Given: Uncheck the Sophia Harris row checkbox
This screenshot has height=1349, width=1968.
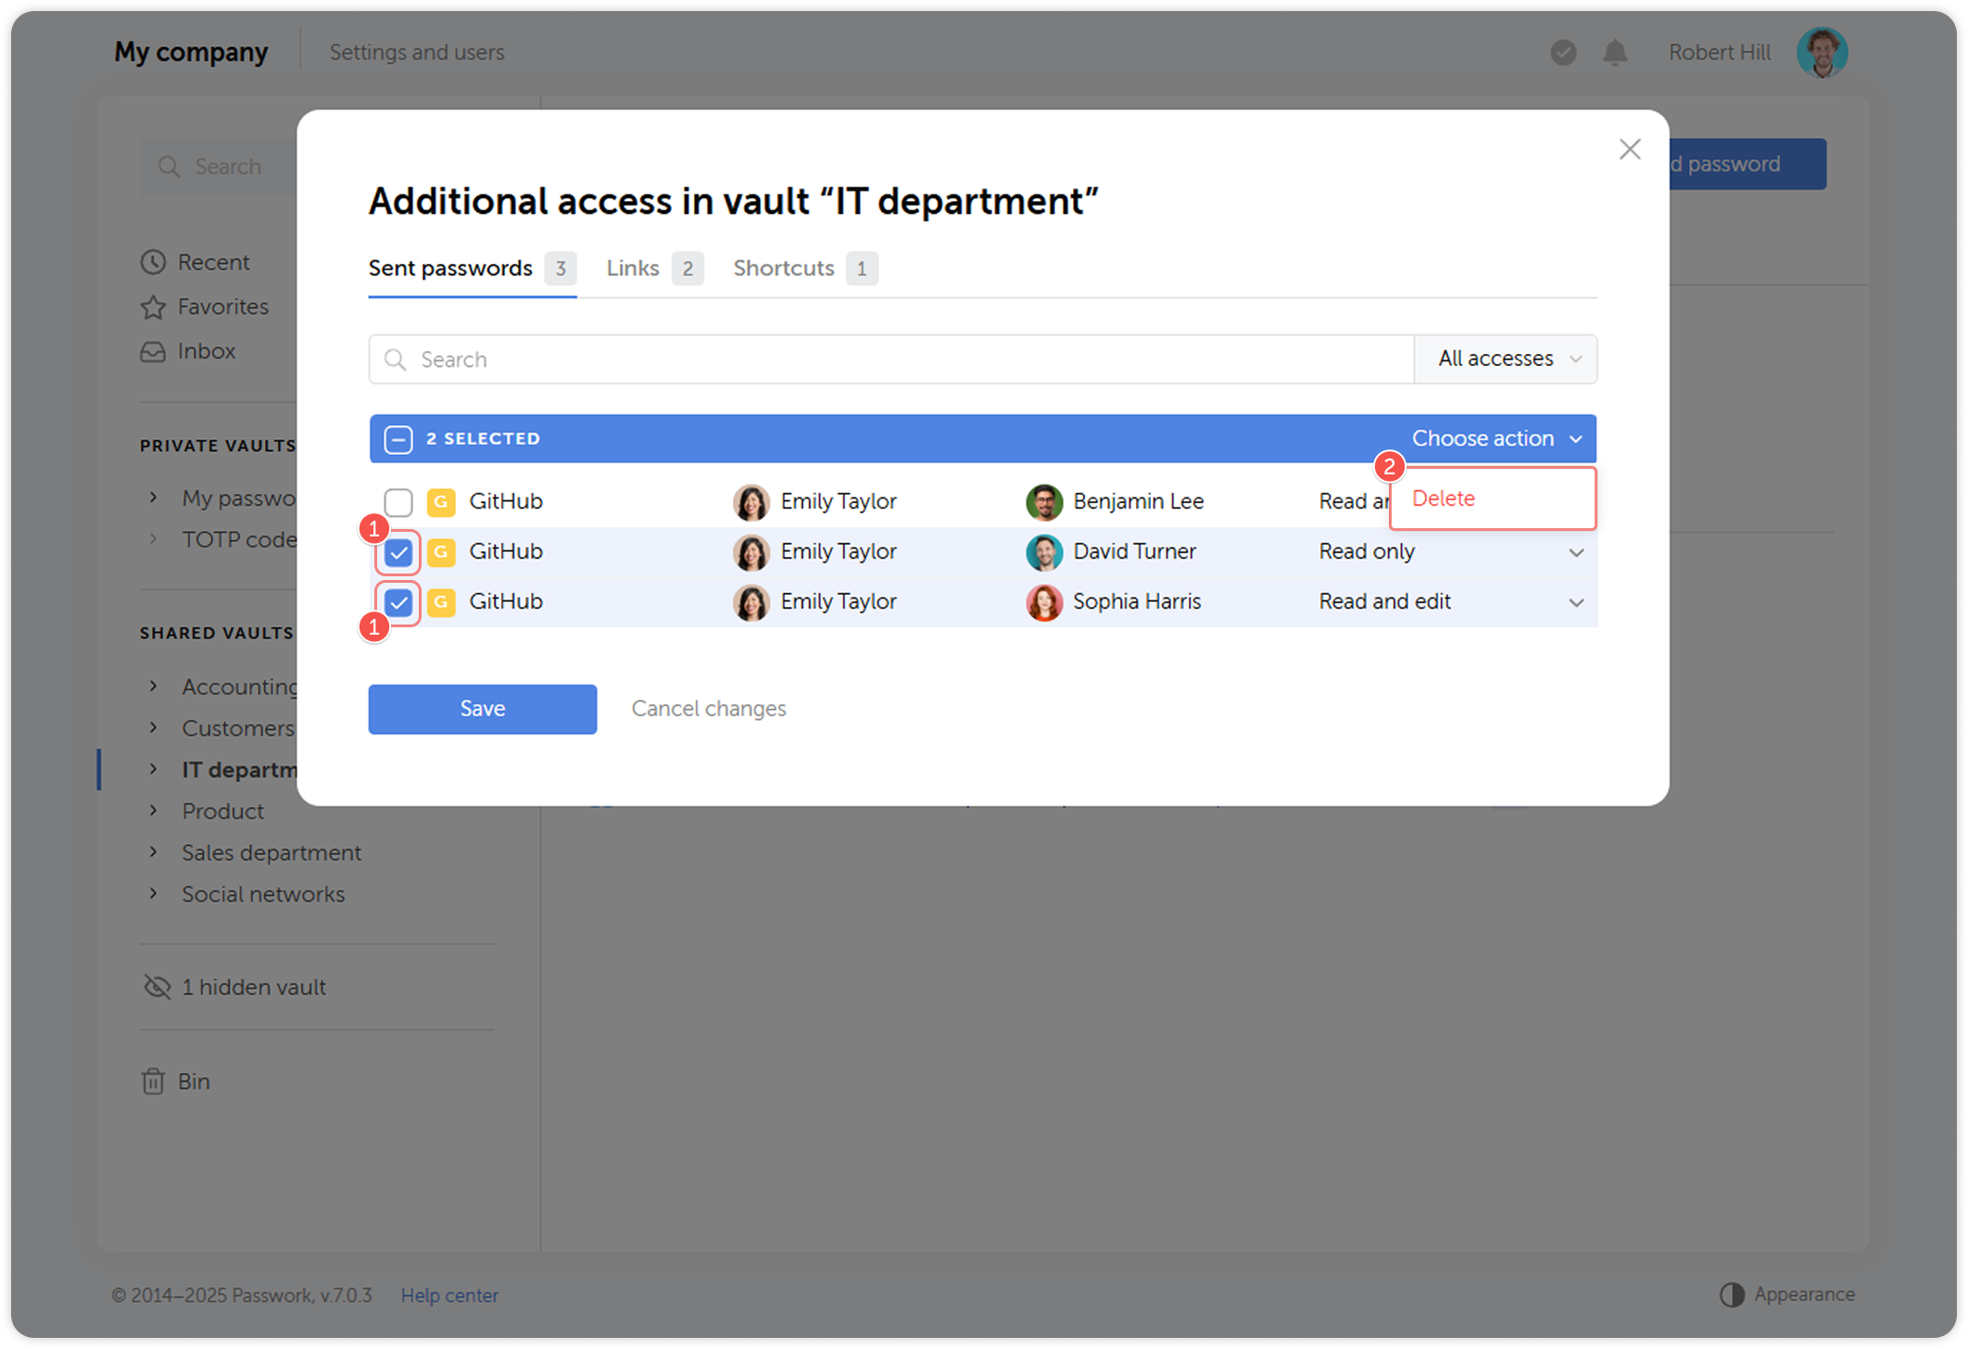Looking at the screenshot, I should [x=398, y=603].
